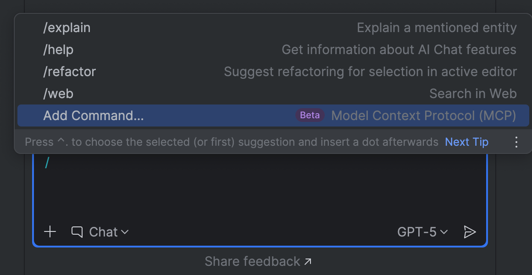Click the Beta badge next to Add Command
This screenshot has width=532, height=275.
tap(309, 115)
